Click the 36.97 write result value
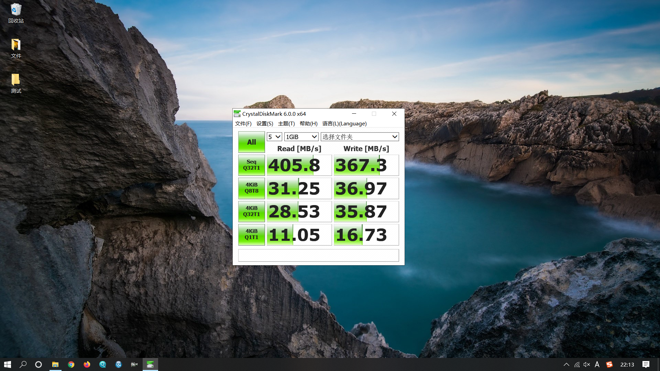Viewport: 660px width, 371px height. (x=366, y=188)
